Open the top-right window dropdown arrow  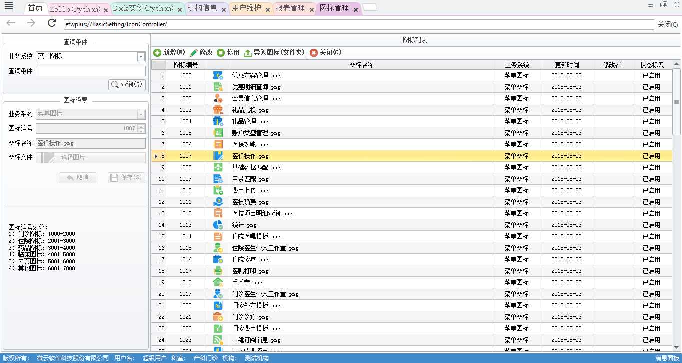point(649,5)
